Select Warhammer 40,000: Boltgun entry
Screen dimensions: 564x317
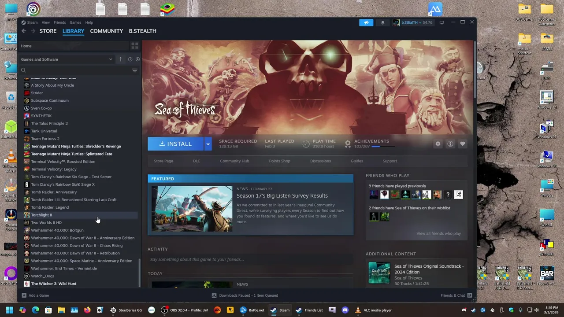(x=80, y=230)
